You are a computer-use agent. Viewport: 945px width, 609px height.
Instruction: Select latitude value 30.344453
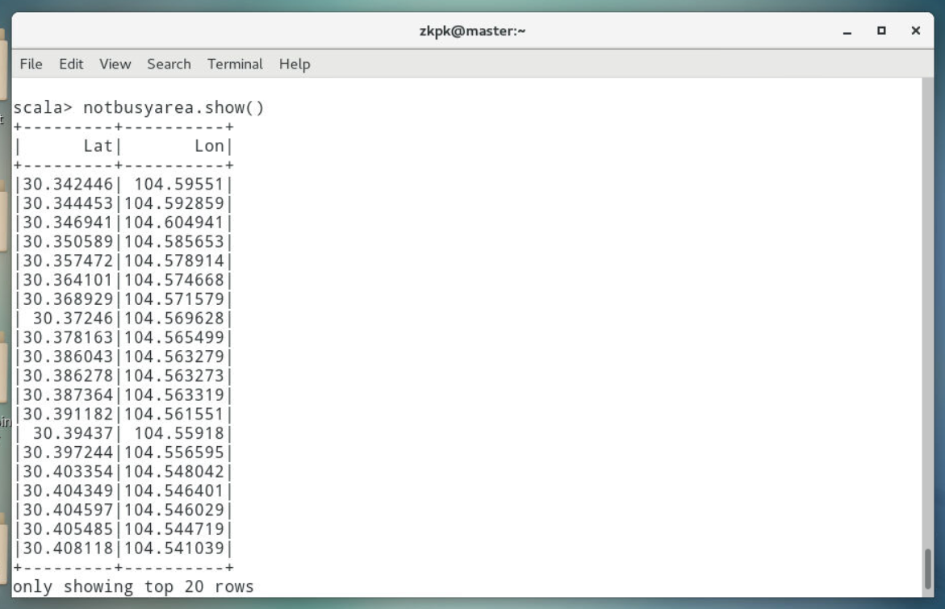pyautogui.click(x=68, y=203)
